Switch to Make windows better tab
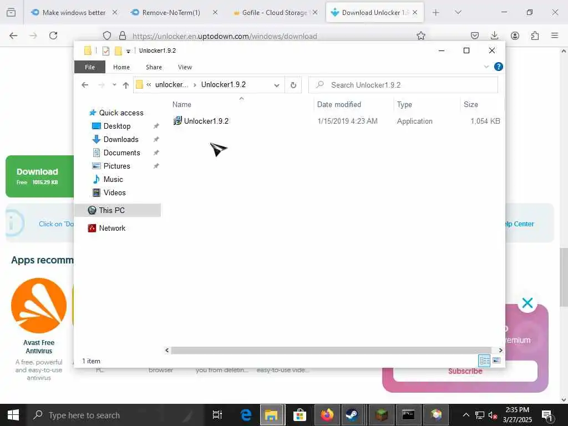 [x=74, y=12]
